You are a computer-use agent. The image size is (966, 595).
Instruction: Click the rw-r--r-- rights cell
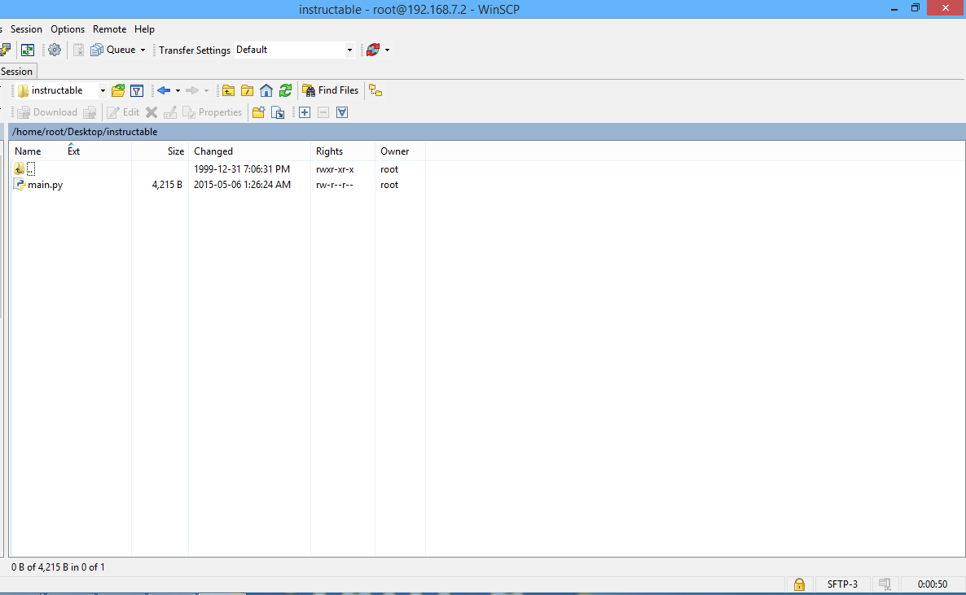coord(335,185)
